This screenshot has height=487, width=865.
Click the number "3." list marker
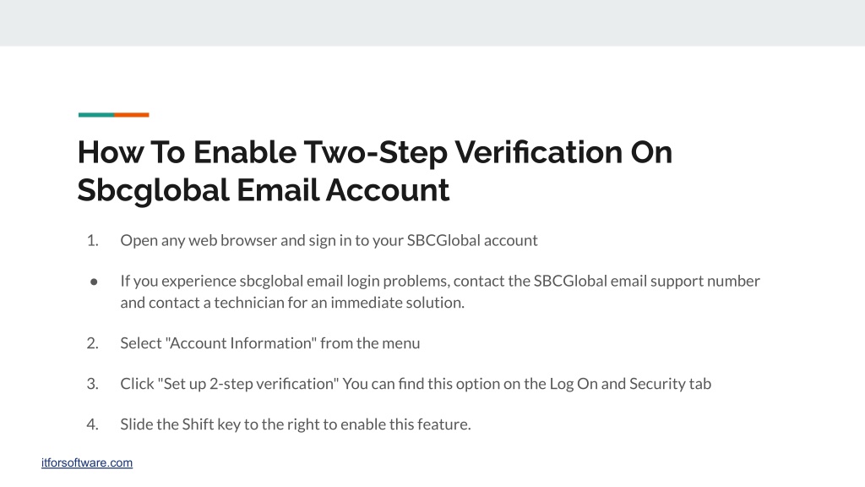(93, 384)
